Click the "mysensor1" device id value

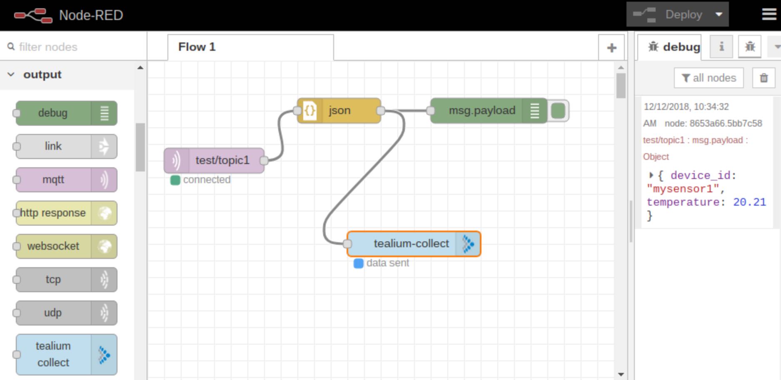point(683,189)
